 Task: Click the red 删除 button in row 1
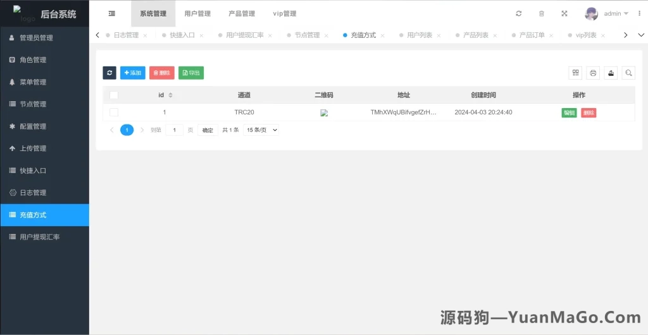pos(589,113)
